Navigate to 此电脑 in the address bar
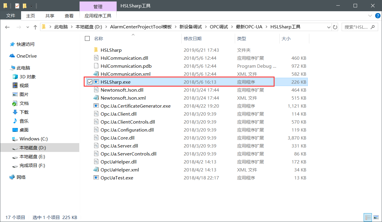Viewport: 382px width, 222px height. click(x=61, y=27)
